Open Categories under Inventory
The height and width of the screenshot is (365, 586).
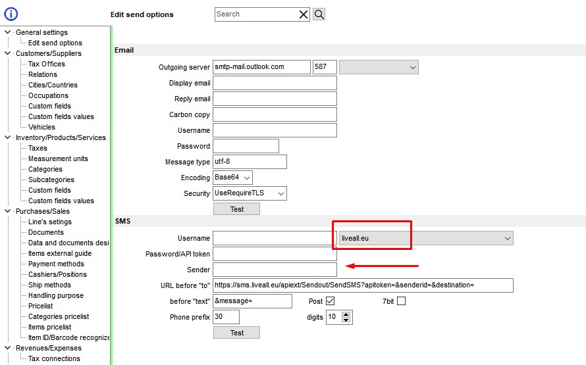tap(45, 169)
